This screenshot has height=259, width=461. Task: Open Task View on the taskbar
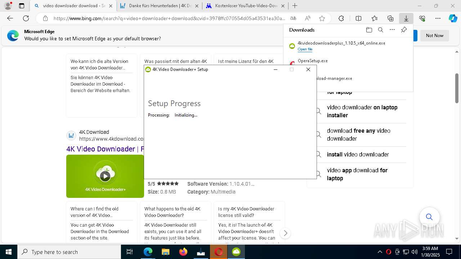tap(130, 252)
